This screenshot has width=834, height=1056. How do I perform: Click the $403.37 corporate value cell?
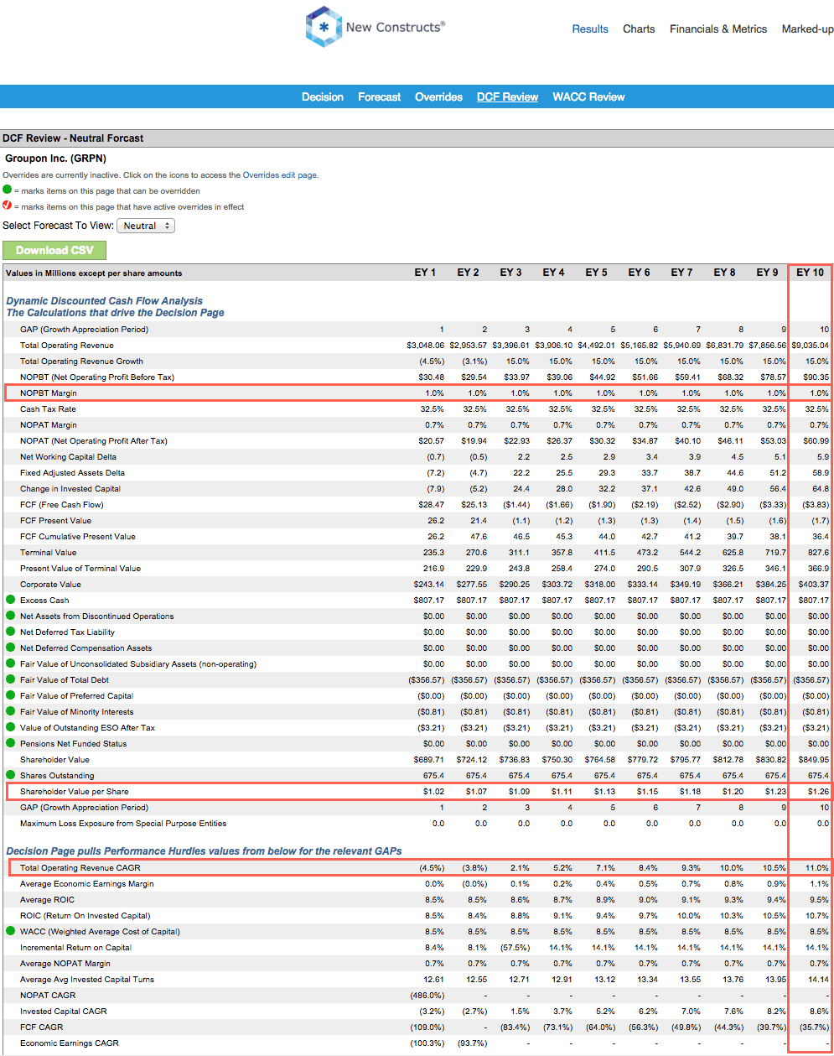click(x=813, y=585)
